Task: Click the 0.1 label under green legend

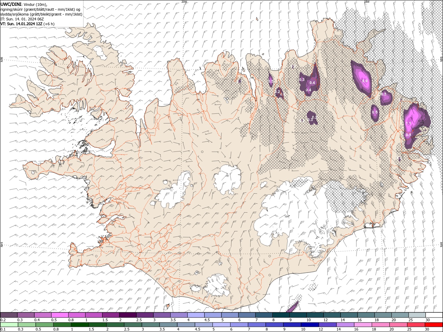Action: (3, 330)
